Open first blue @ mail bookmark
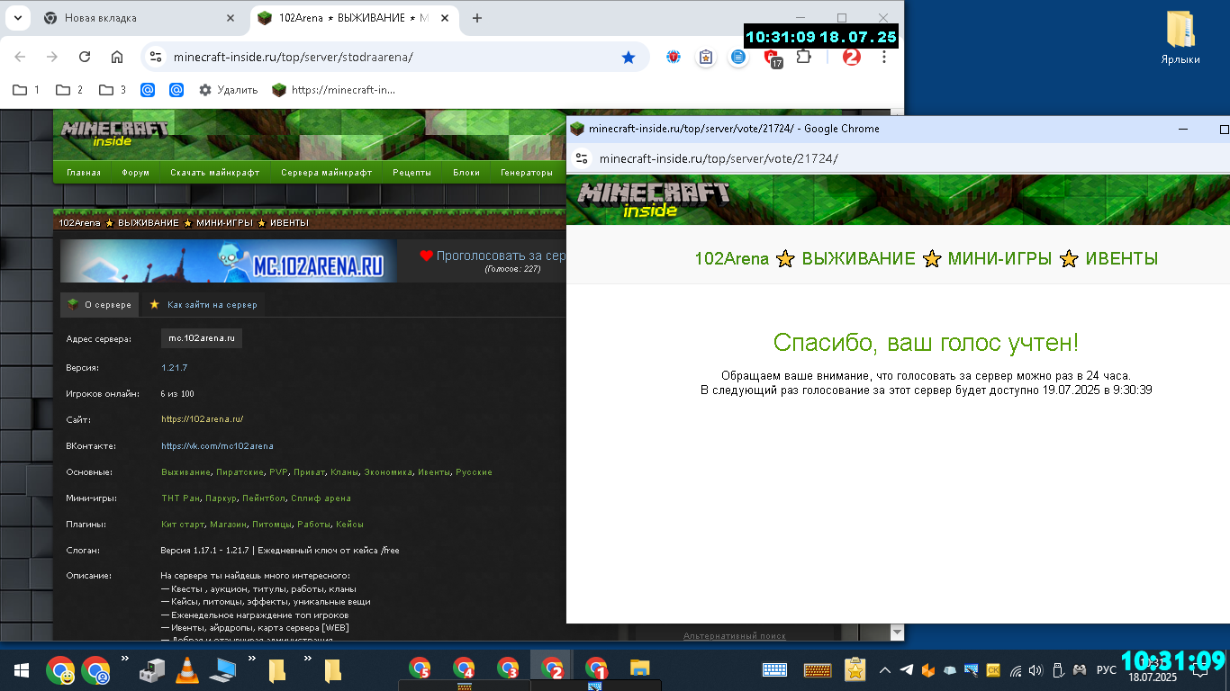 click(149, 90)
